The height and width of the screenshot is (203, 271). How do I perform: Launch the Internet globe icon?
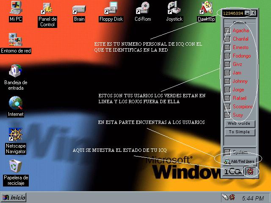point(16,103)
